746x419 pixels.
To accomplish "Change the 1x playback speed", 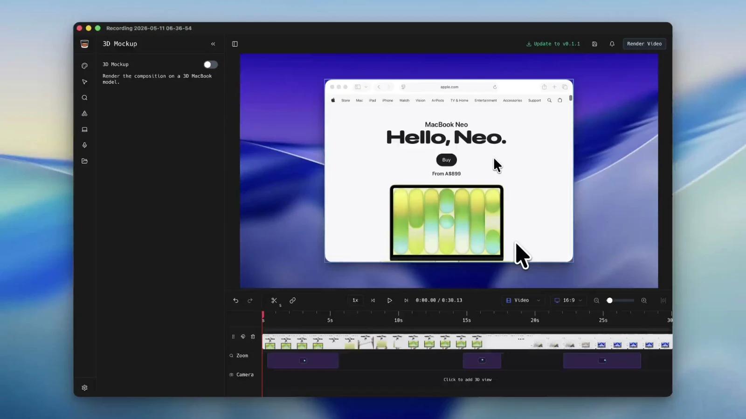I will [355, 300].
